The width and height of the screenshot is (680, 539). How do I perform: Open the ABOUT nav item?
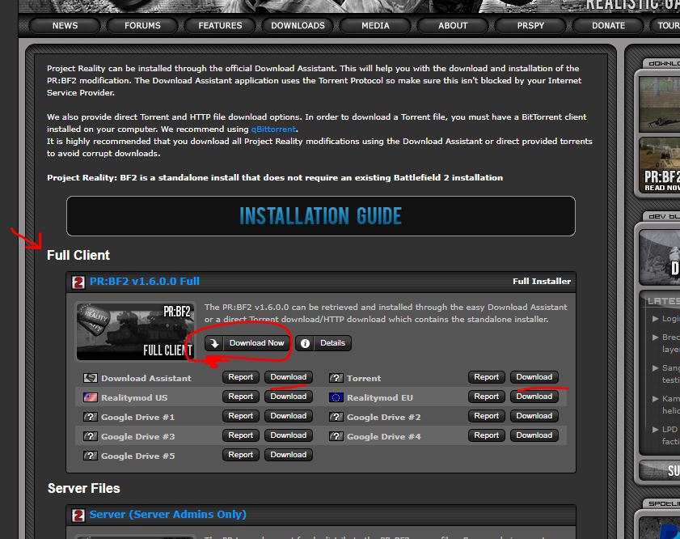[453, 26]
